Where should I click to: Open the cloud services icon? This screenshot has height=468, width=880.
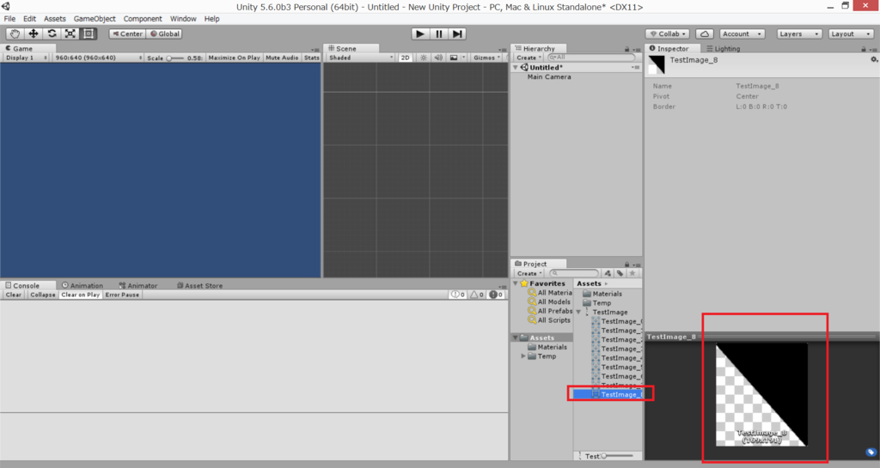click(x=705, y=33)
